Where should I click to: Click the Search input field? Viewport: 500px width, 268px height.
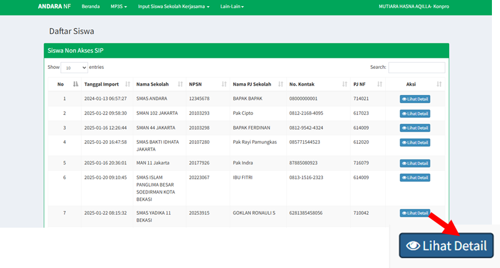pyautogui.click(x=416, y=67)
